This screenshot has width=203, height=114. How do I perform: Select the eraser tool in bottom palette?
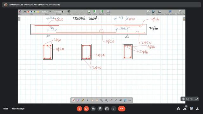click(78, 100)
